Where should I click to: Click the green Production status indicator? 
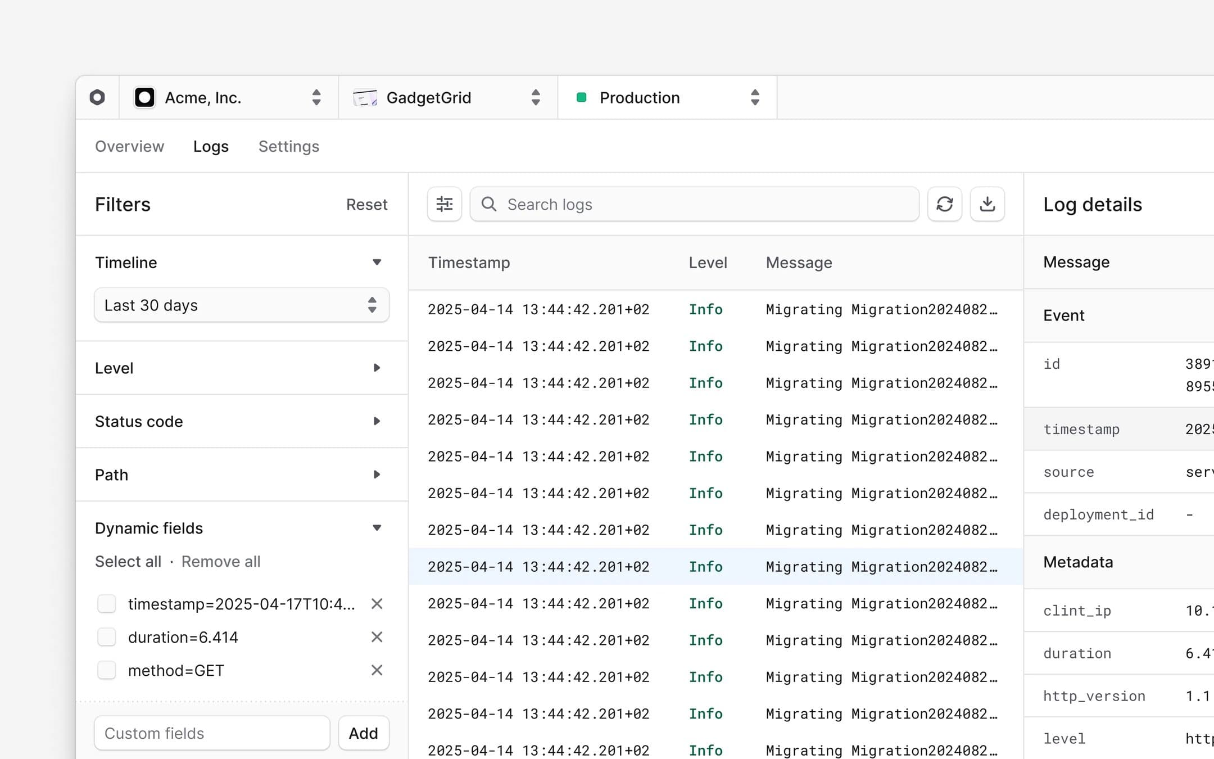(582, 97)
